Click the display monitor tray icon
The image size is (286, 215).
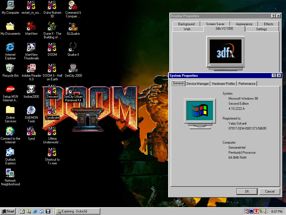pos(252,211)
